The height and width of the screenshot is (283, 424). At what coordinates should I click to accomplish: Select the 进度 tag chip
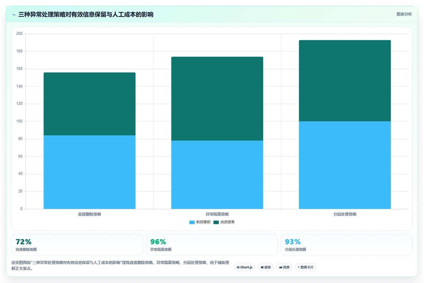[x=284, y=267]
